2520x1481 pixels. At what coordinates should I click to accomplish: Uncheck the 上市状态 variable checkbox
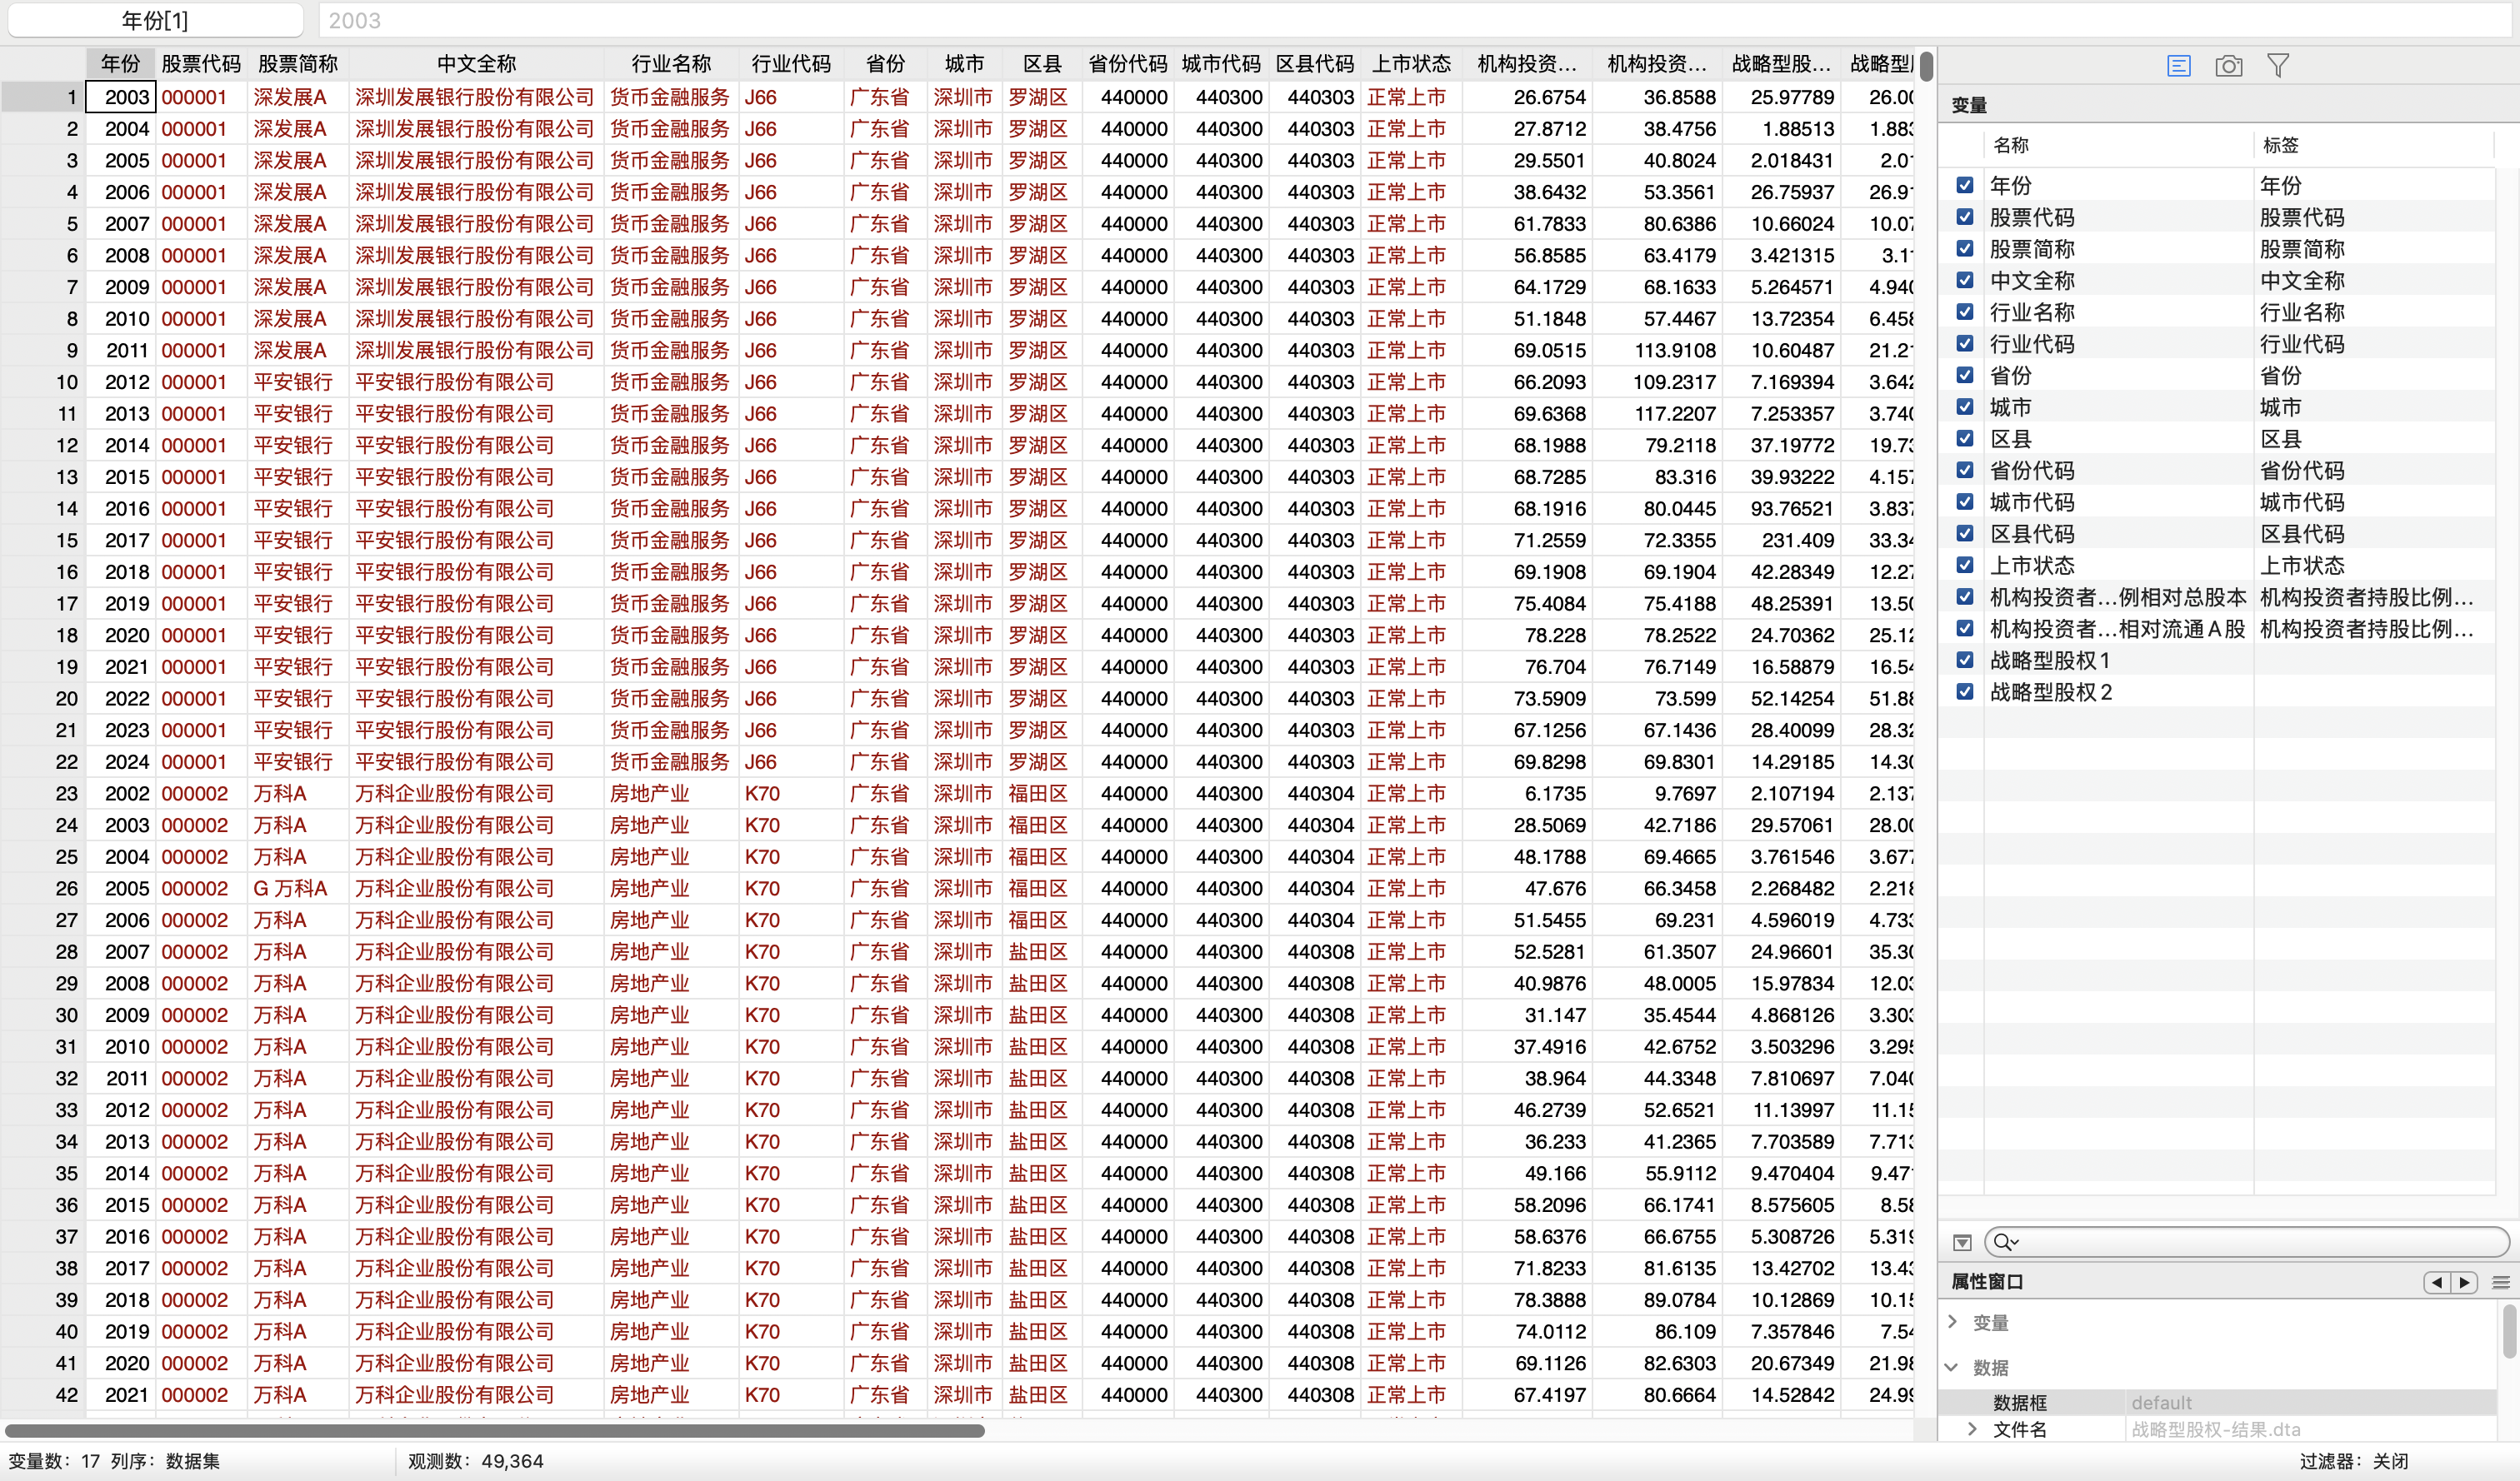point(1965,566)
